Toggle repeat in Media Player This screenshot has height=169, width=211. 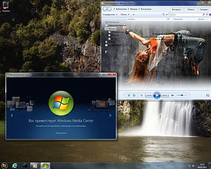click(134, 95)
